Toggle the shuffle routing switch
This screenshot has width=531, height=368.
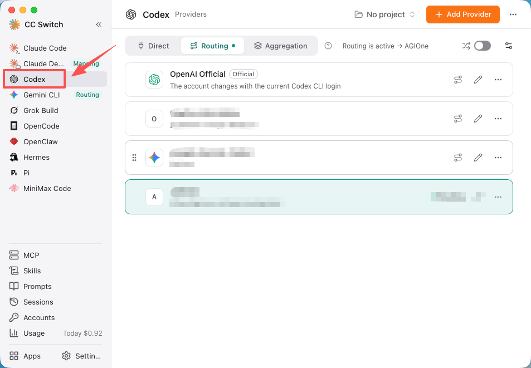[482, 46]
